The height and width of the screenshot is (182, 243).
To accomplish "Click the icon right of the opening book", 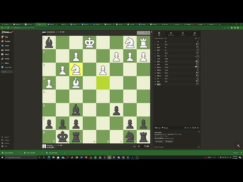I will [199, 38].
